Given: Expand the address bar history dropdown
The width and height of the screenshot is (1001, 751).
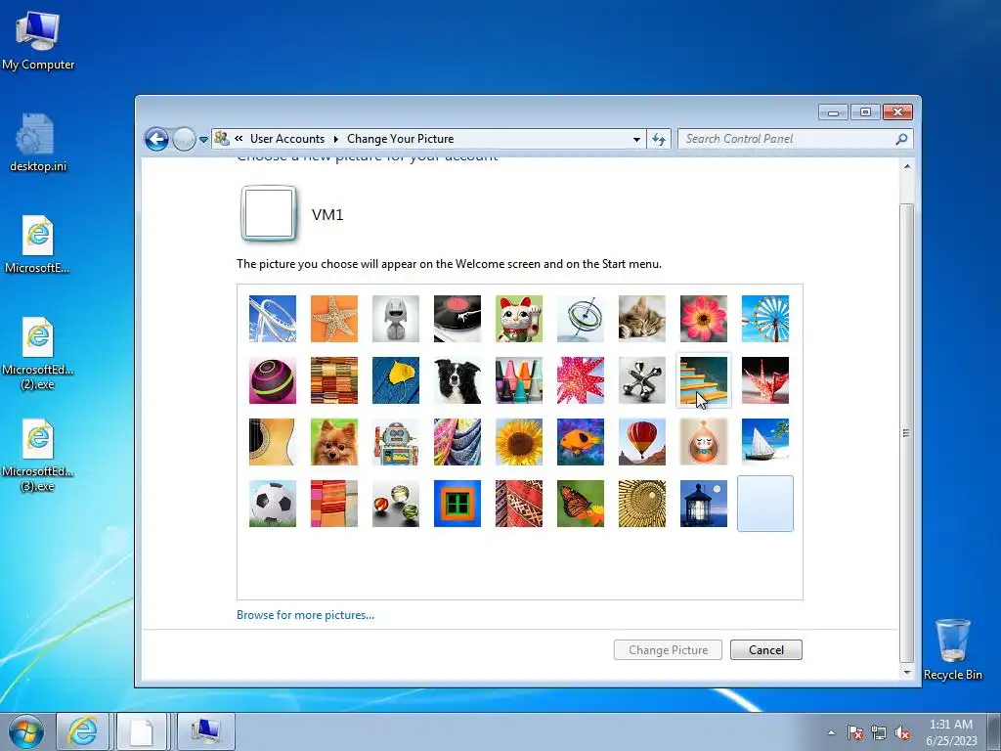Looking at the screenshot, I should pyautogui.click(x=636, y=139).
